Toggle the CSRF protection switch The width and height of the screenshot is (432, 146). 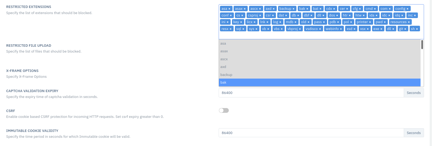tap(224, 110)
